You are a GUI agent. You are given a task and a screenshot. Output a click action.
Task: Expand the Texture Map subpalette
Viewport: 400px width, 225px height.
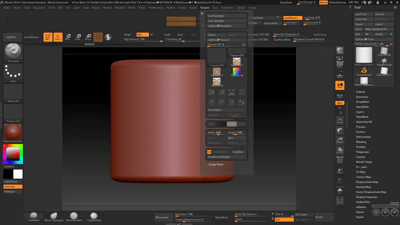[363, 177]
